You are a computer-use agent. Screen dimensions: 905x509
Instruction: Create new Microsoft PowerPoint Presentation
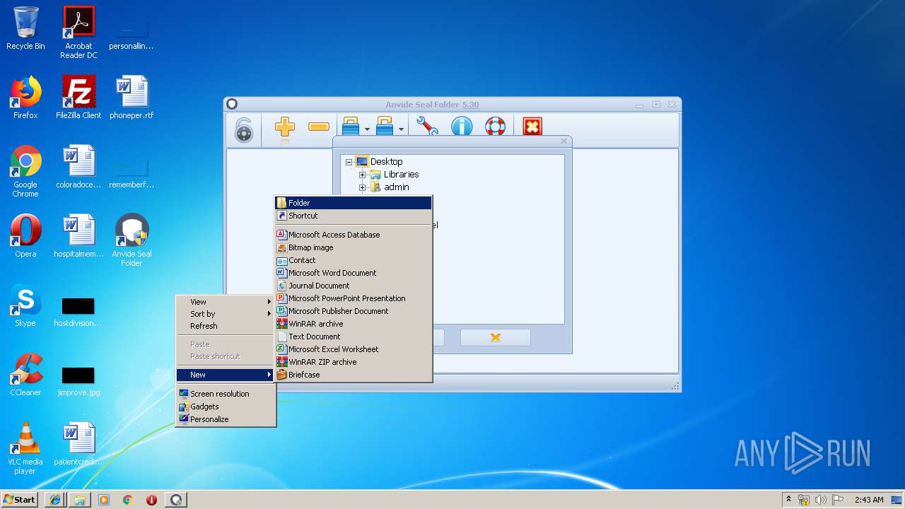[x=354, y=298]
